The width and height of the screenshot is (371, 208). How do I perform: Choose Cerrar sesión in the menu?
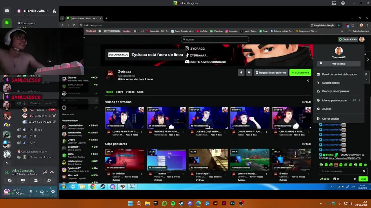tap(339, 119)
